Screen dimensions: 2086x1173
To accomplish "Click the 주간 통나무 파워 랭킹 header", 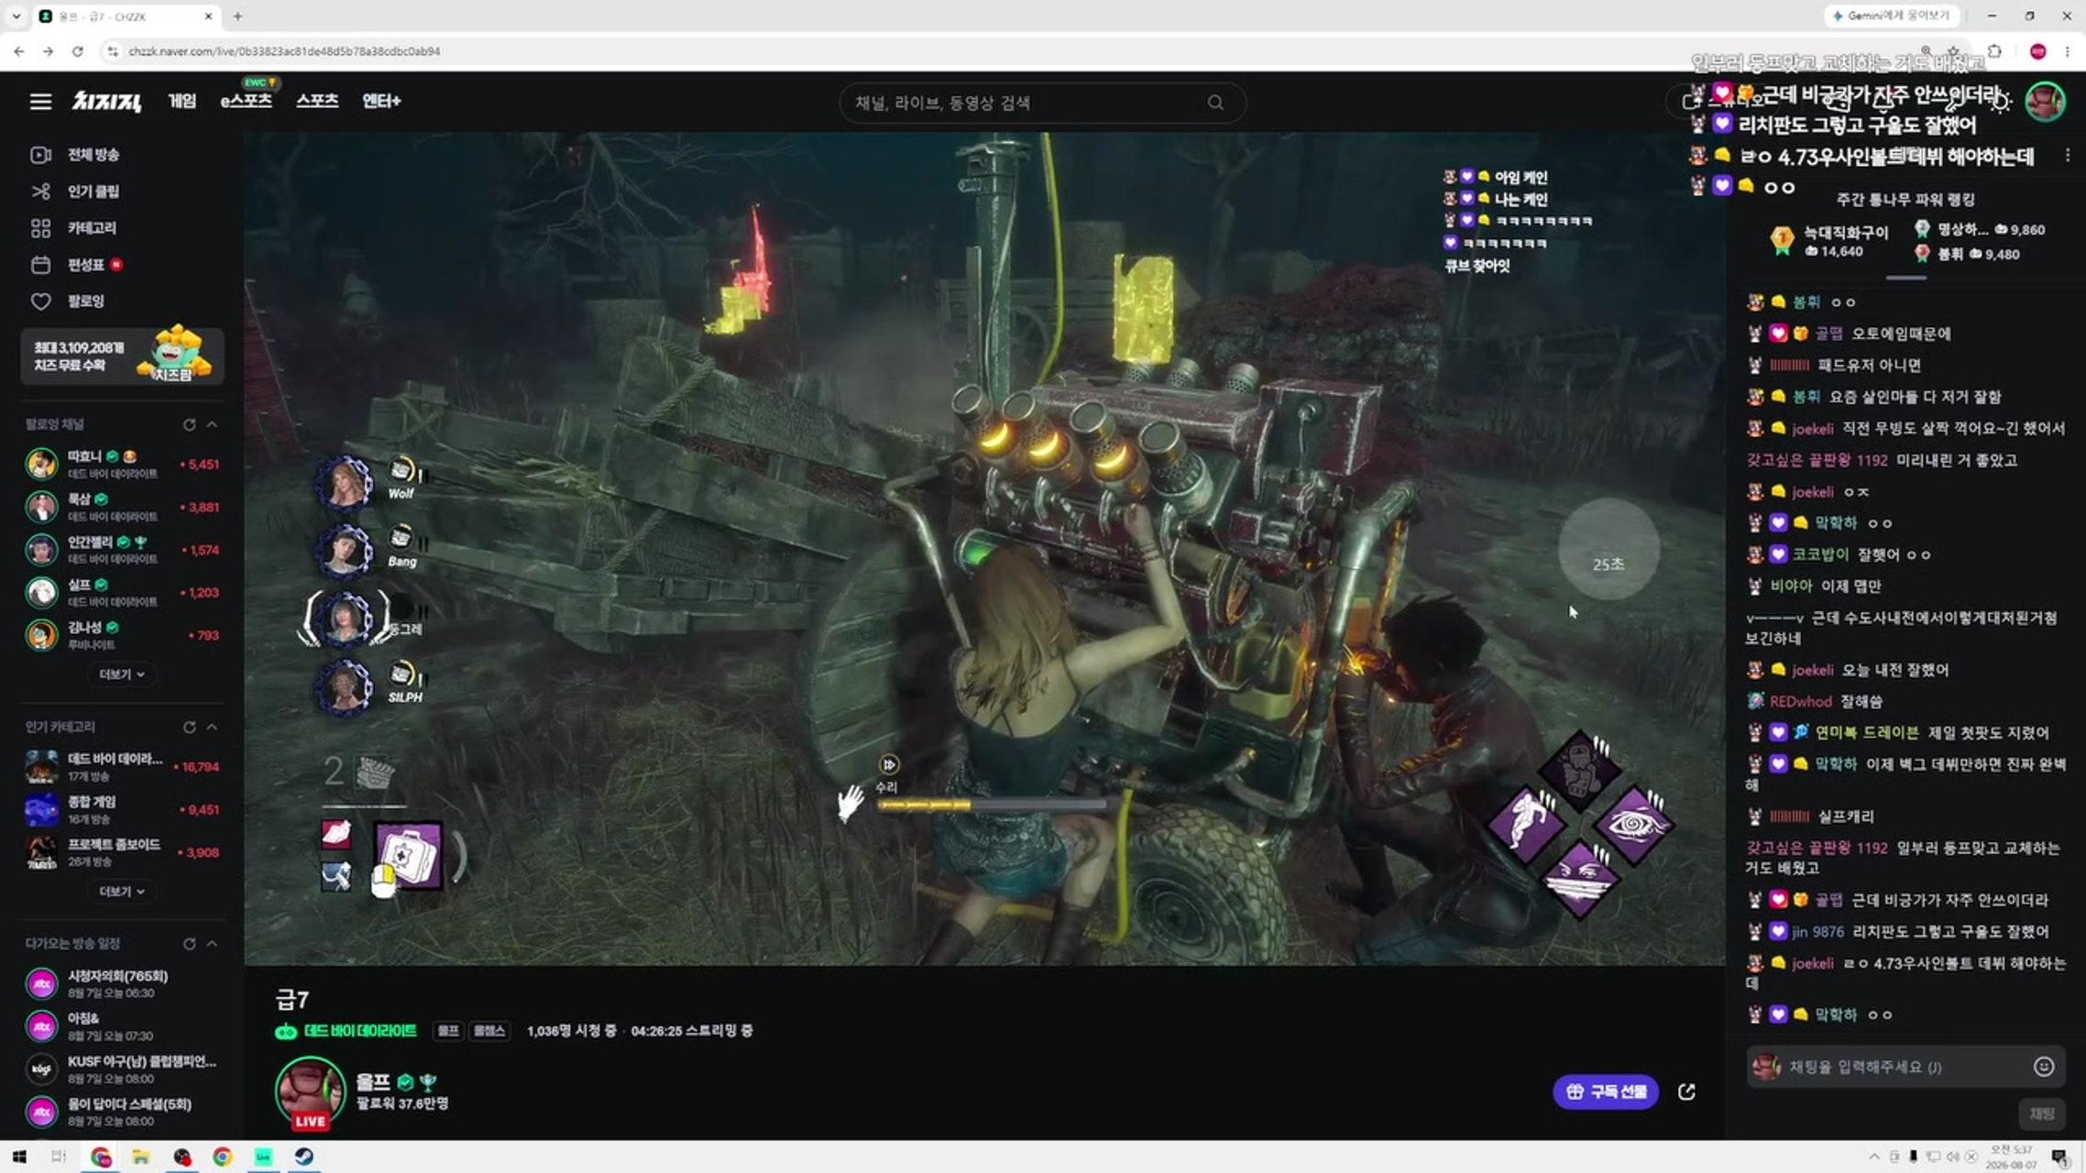I will pos(1905,200).
